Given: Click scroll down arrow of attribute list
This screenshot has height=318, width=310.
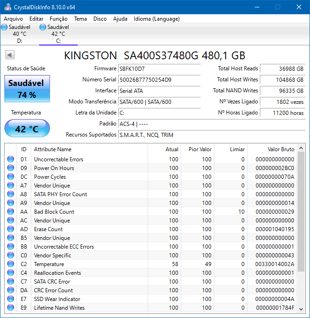Looking at the screenshot, I should 301,309.
